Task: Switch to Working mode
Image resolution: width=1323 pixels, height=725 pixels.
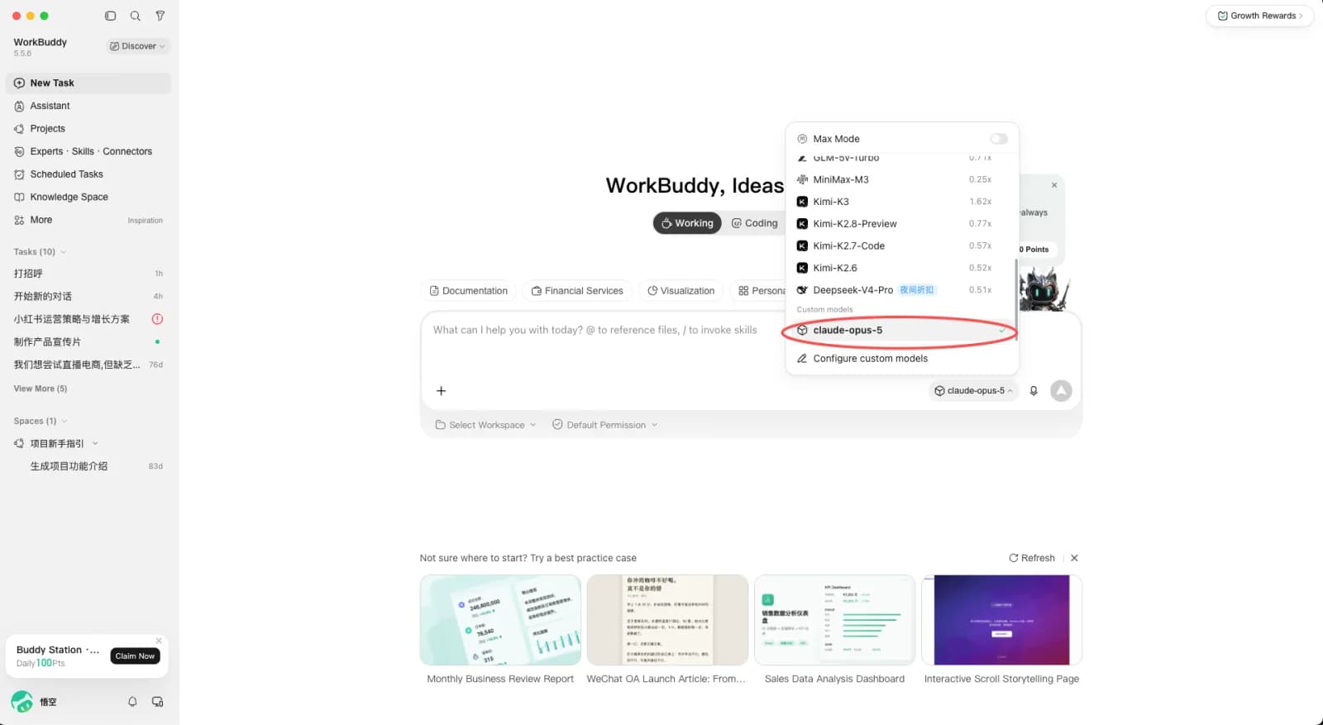Action: pyautogui.click(x=687, y=223)
